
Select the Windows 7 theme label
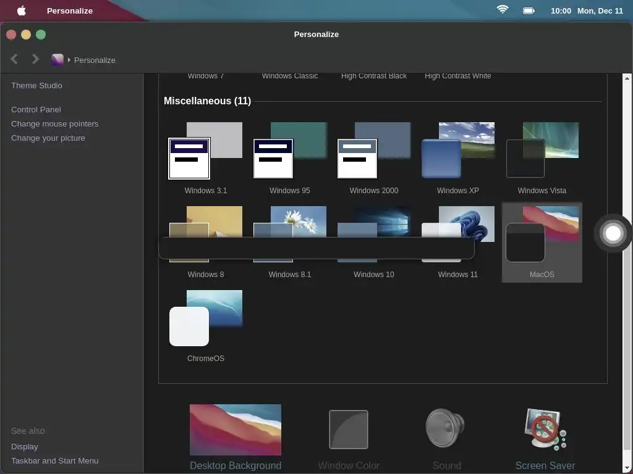205,76
